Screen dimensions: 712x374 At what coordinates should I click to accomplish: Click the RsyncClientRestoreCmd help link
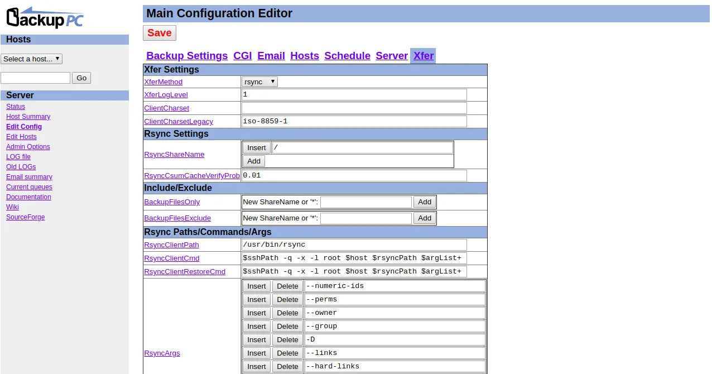185,272
